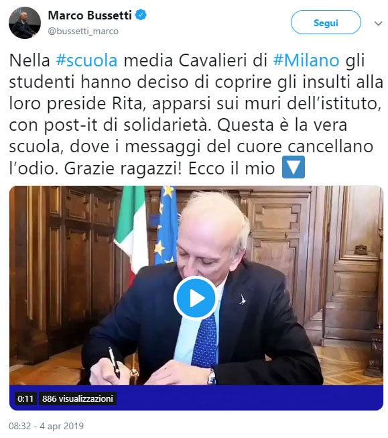
Task: Play the embedded tweet video
Action: [x=195, y=298]
